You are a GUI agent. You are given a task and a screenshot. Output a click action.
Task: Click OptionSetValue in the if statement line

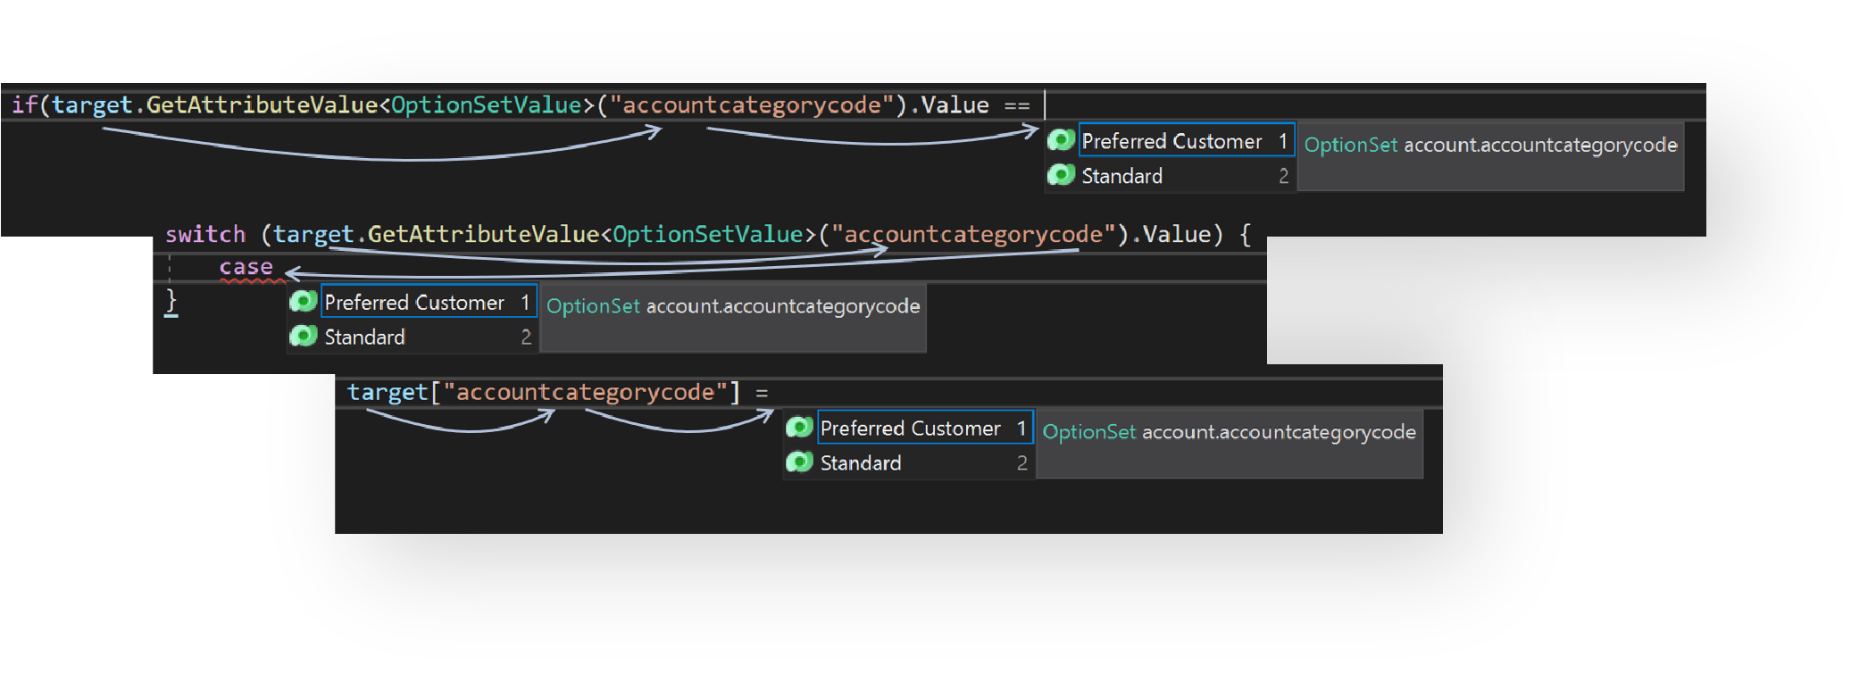coord(487,105)
